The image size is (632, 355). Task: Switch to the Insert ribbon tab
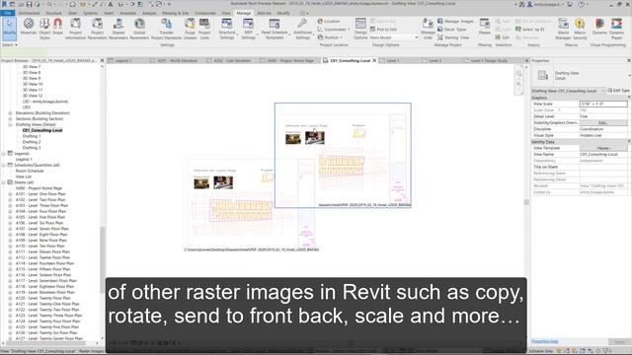click(x=109, y=13)
